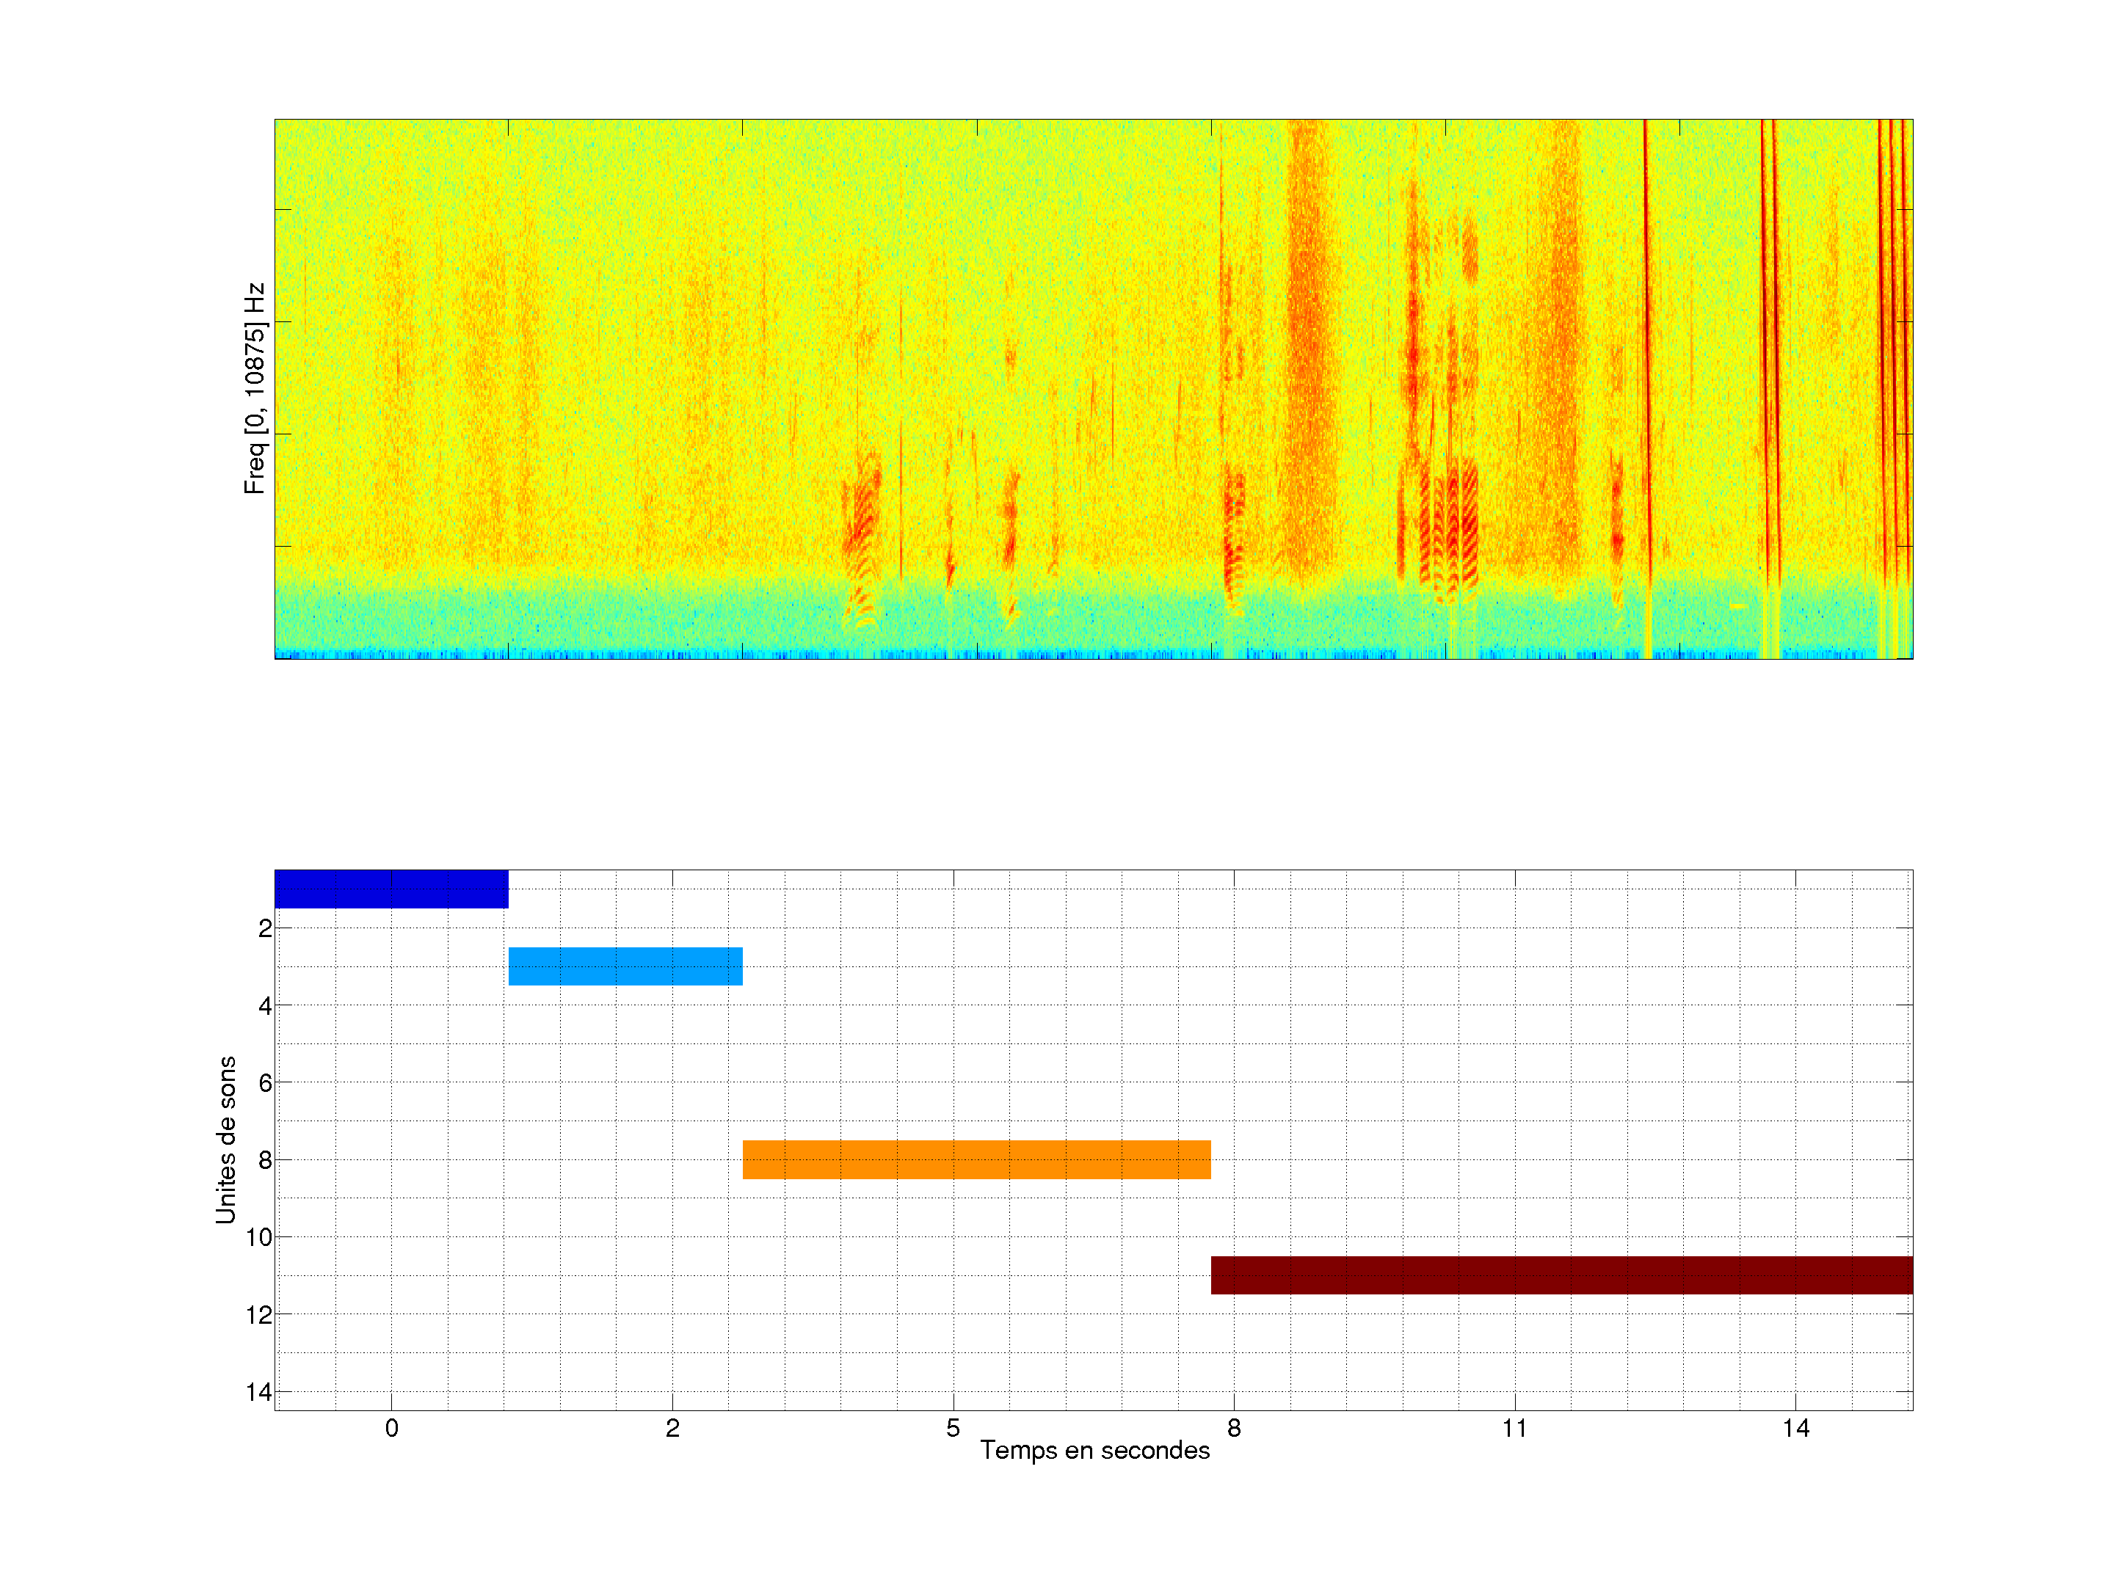Screen dimensions: 2114x1585
Task: Click the light blue bar segment
Action: point(625,966)
